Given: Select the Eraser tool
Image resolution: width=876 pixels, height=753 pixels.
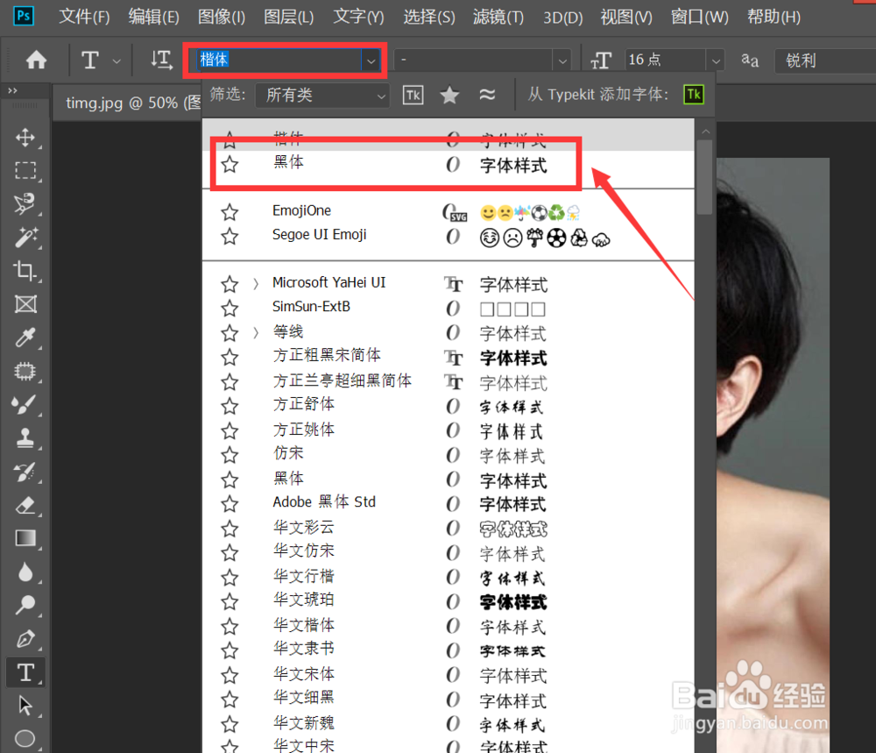Looking at the screenshot, I should click(25, 505).
